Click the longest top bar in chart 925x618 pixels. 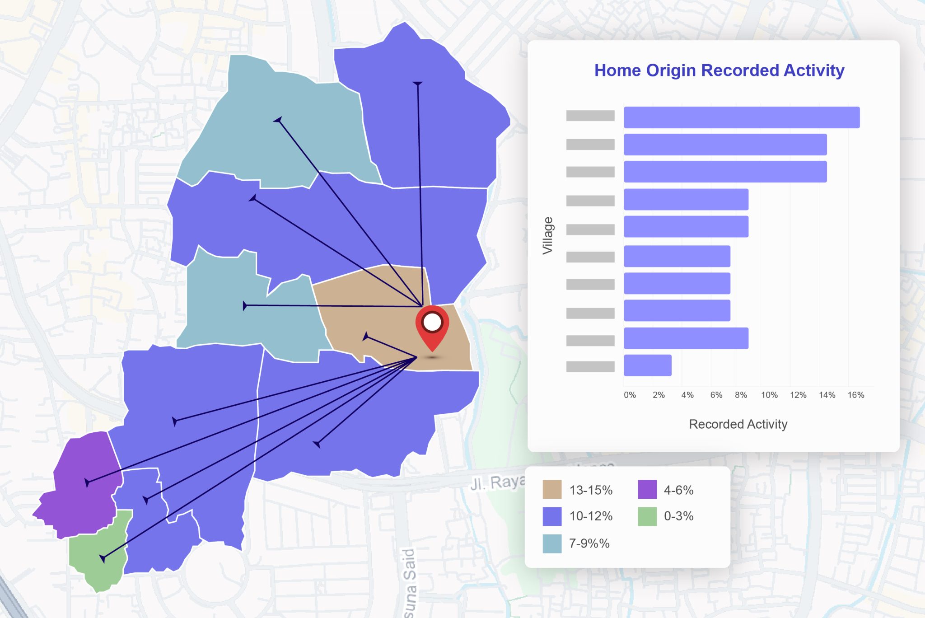742,117
